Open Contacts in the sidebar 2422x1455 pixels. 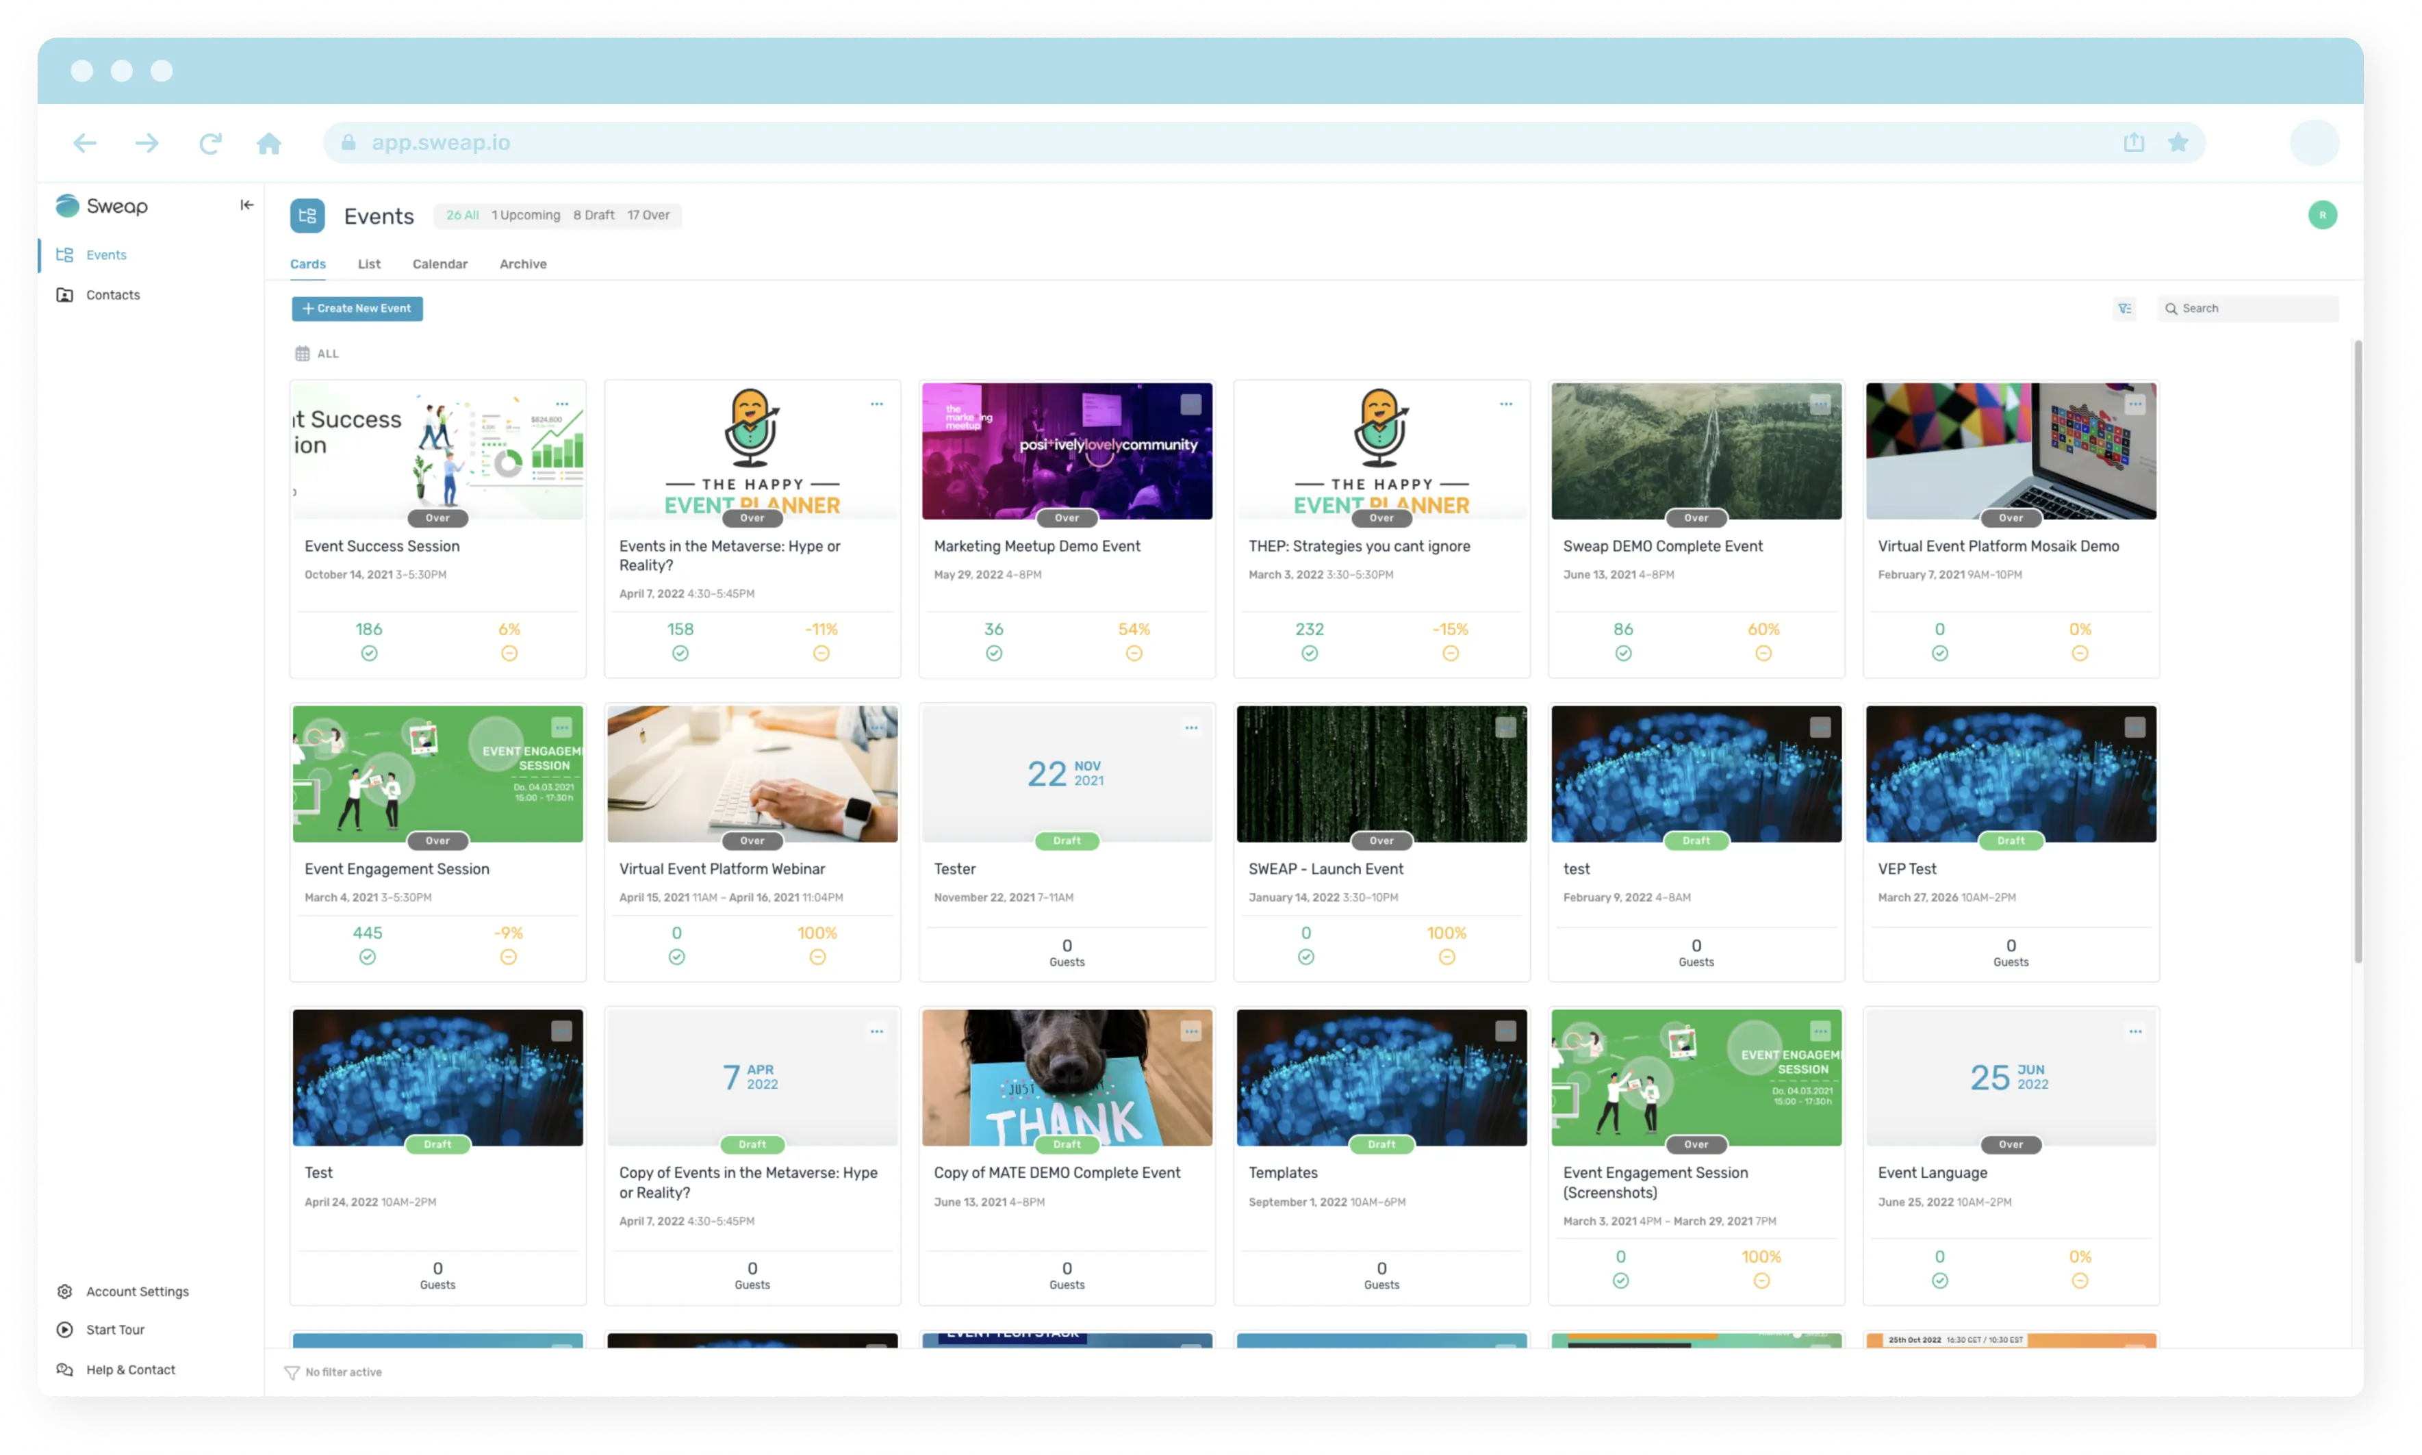click(x=112, y=295)
